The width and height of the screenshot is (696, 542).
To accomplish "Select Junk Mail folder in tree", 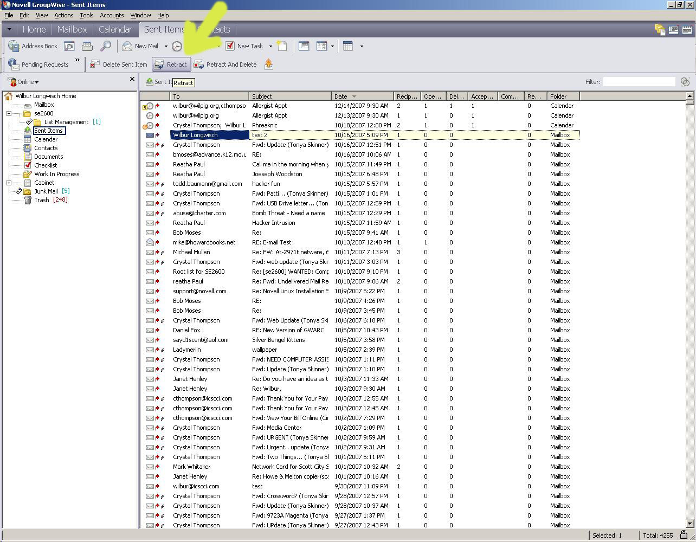I will (x=46, y=191).
